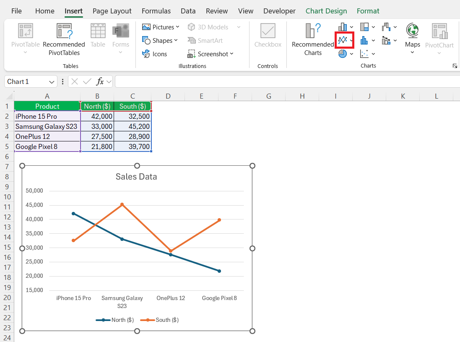Screen dimensions: 460x342
Task: Click the Pictures icon
Action: [146, 27]
